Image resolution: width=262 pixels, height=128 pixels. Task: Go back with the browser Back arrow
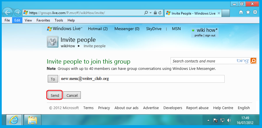click(x=7, y=13)
